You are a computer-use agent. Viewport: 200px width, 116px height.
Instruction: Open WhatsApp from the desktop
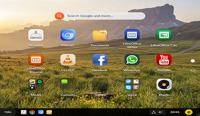(x=132, y=60)
